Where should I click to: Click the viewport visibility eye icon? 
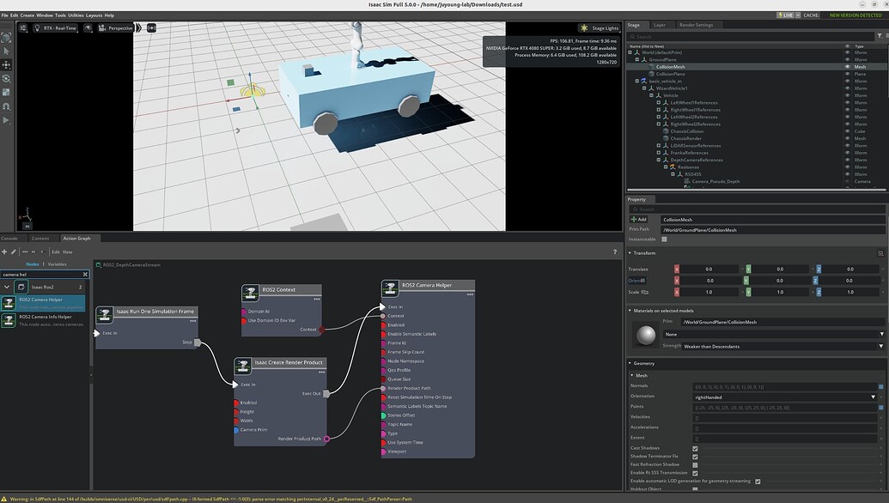pos(89,27)
